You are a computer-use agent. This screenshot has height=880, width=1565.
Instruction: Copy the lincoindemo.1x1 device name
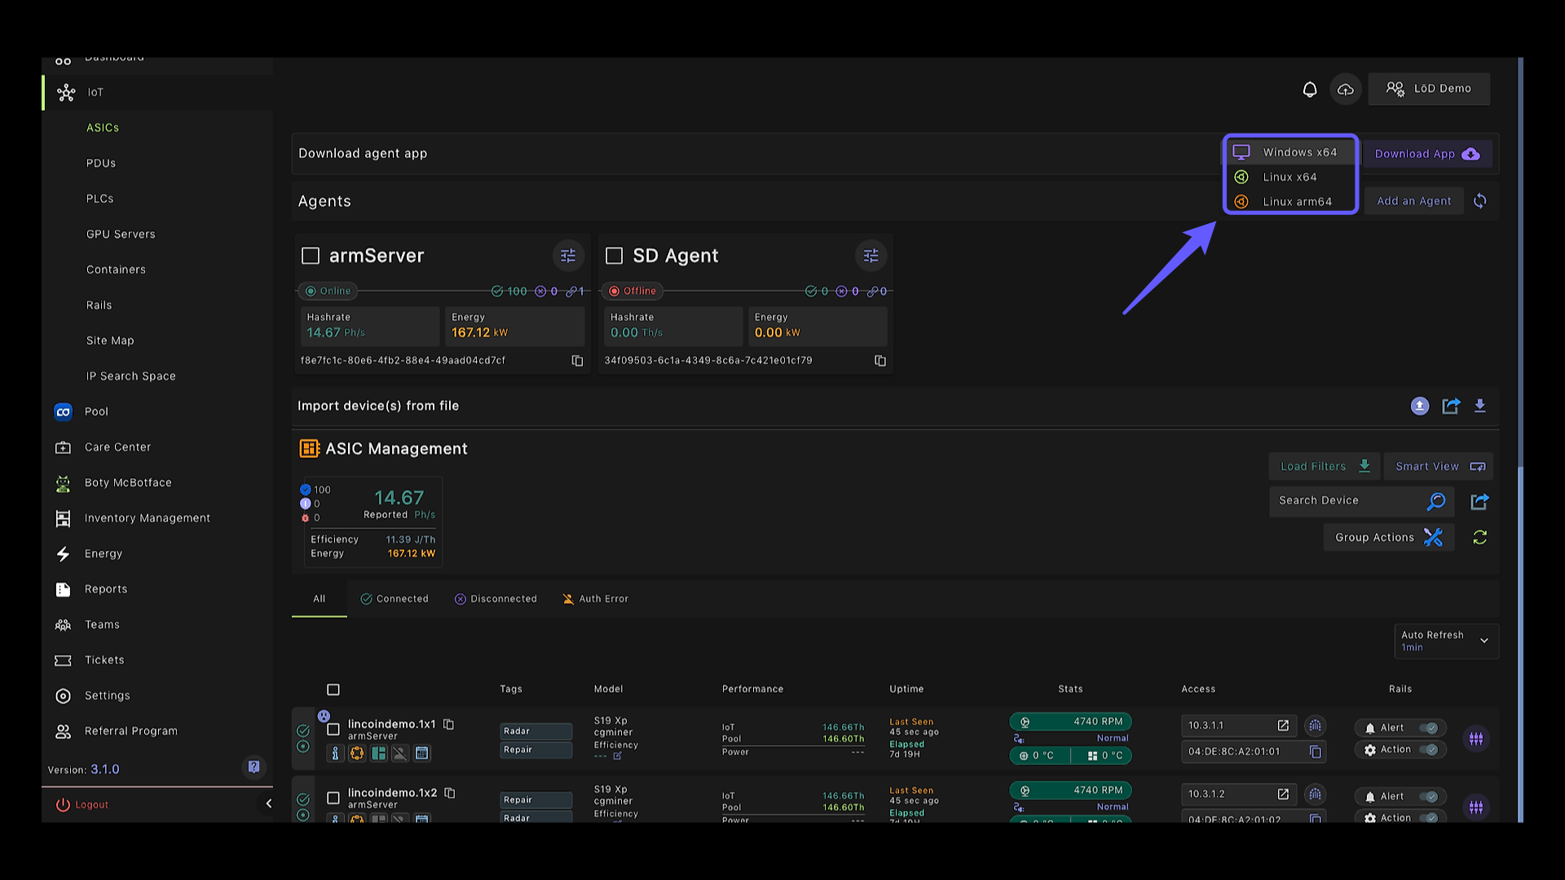click(448, 724)
